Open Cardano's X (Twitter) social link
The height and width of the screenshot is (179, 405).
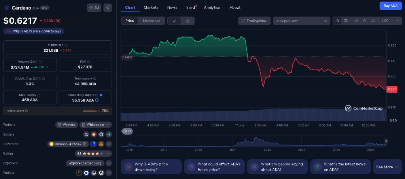[x=86, y=134]
